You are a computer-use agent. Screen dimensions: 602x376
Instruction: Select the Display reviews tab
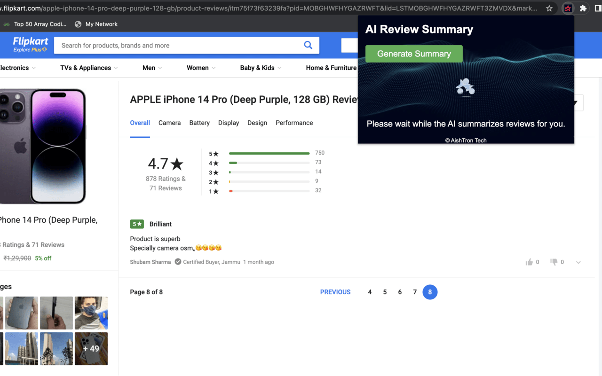pyautogui.click(x=229, y=123)
